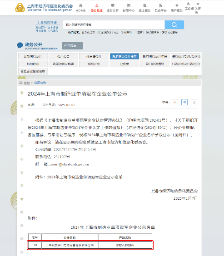
Task: Open 经信党建 with the red party emblem
Action: coord(97,8)
